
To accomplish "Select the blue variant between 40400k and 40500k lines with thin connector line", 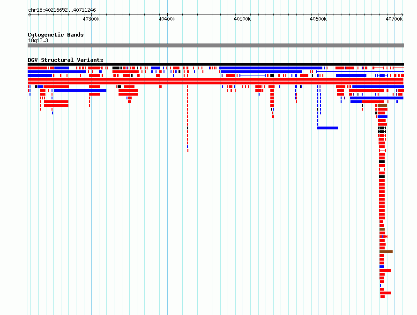I will click(x=253, y=75).
